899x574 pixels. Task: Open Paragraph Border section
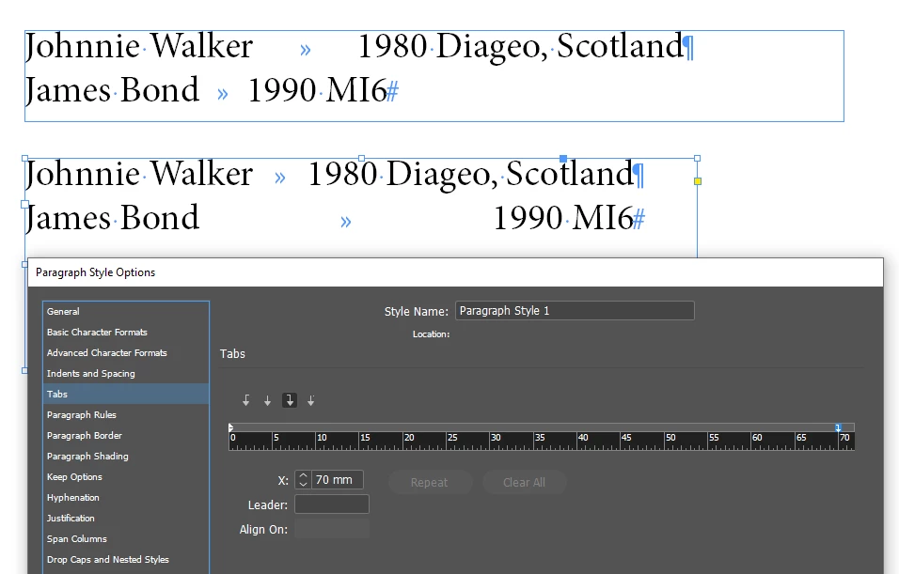[126, 435]
